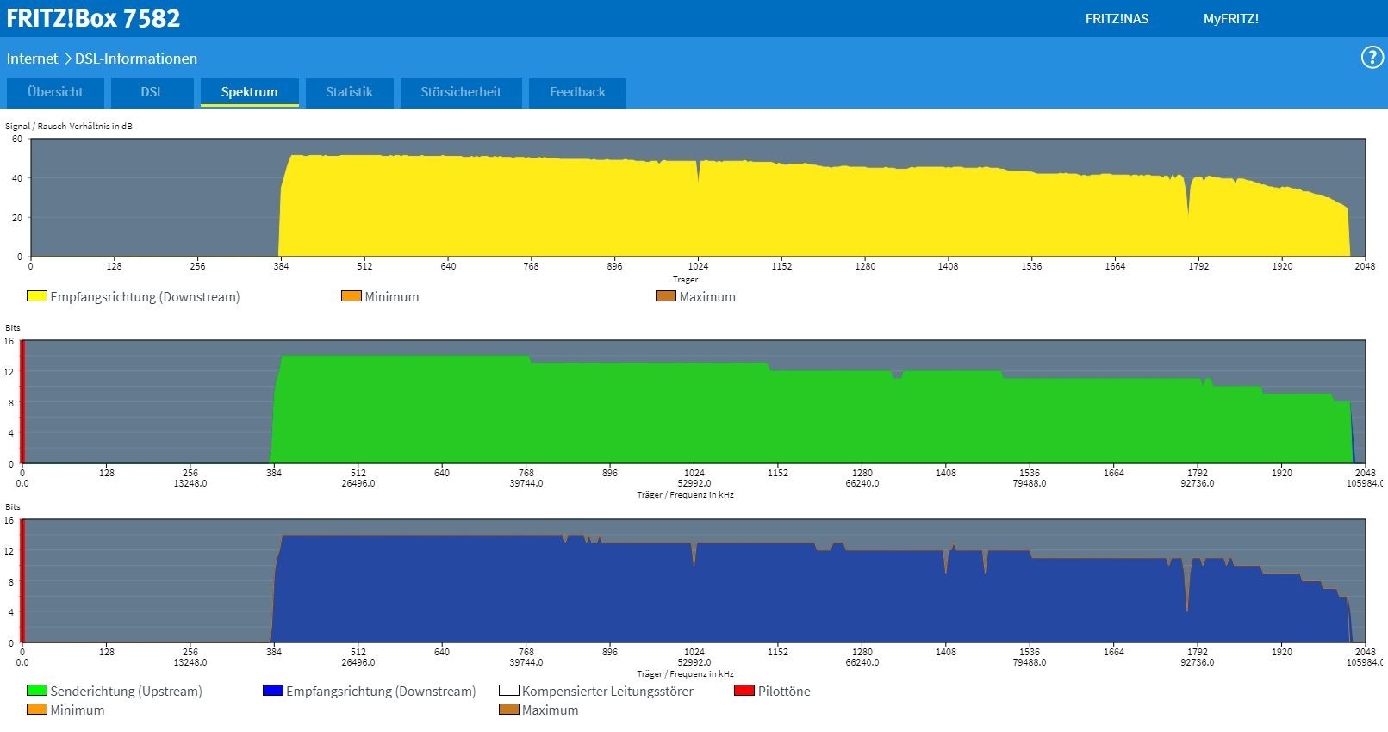Select the Spektrum tab
Screen dimensions: 1388x732
(249, 92)
